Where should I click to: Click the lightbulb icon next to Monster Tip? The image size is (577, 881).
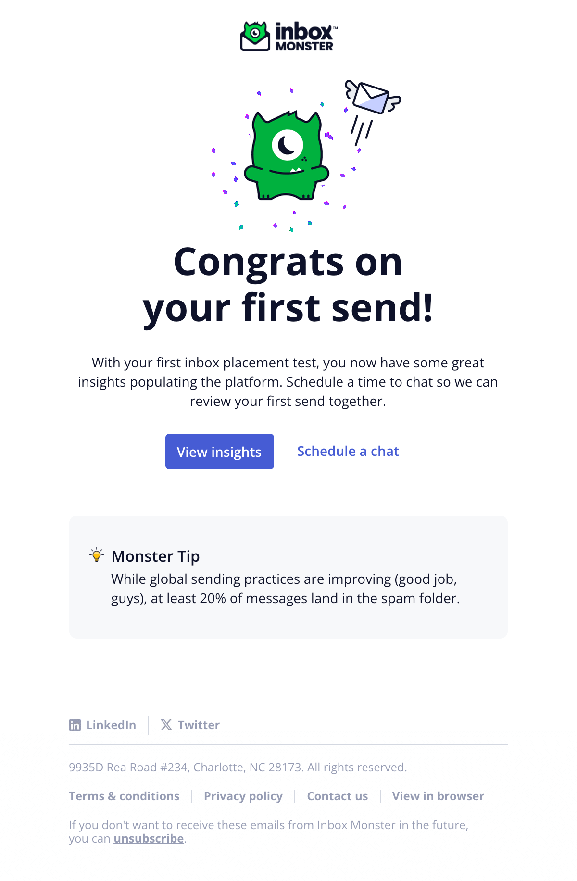point(96,555)
